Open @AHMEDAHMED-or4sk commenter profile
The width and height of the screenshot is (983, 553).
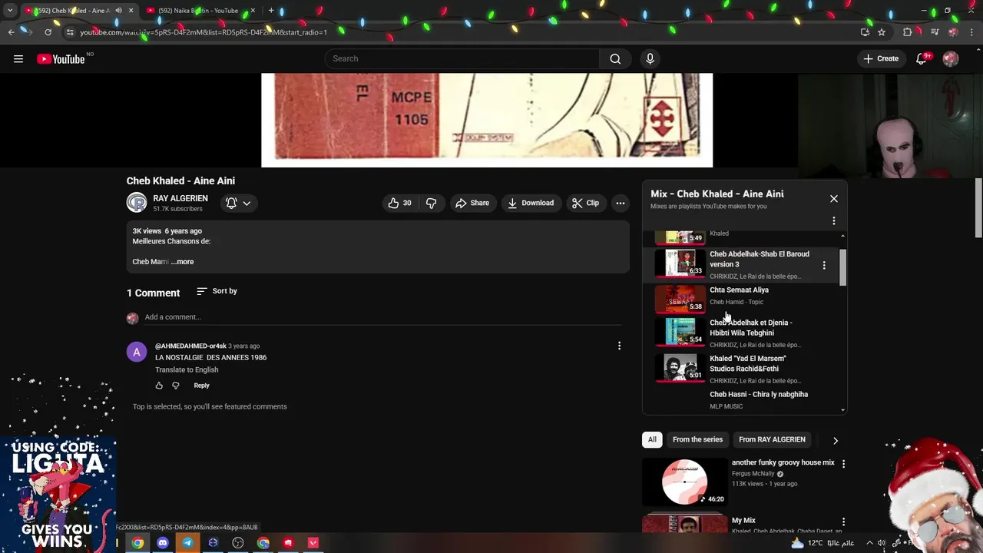[x=190, y=346]
